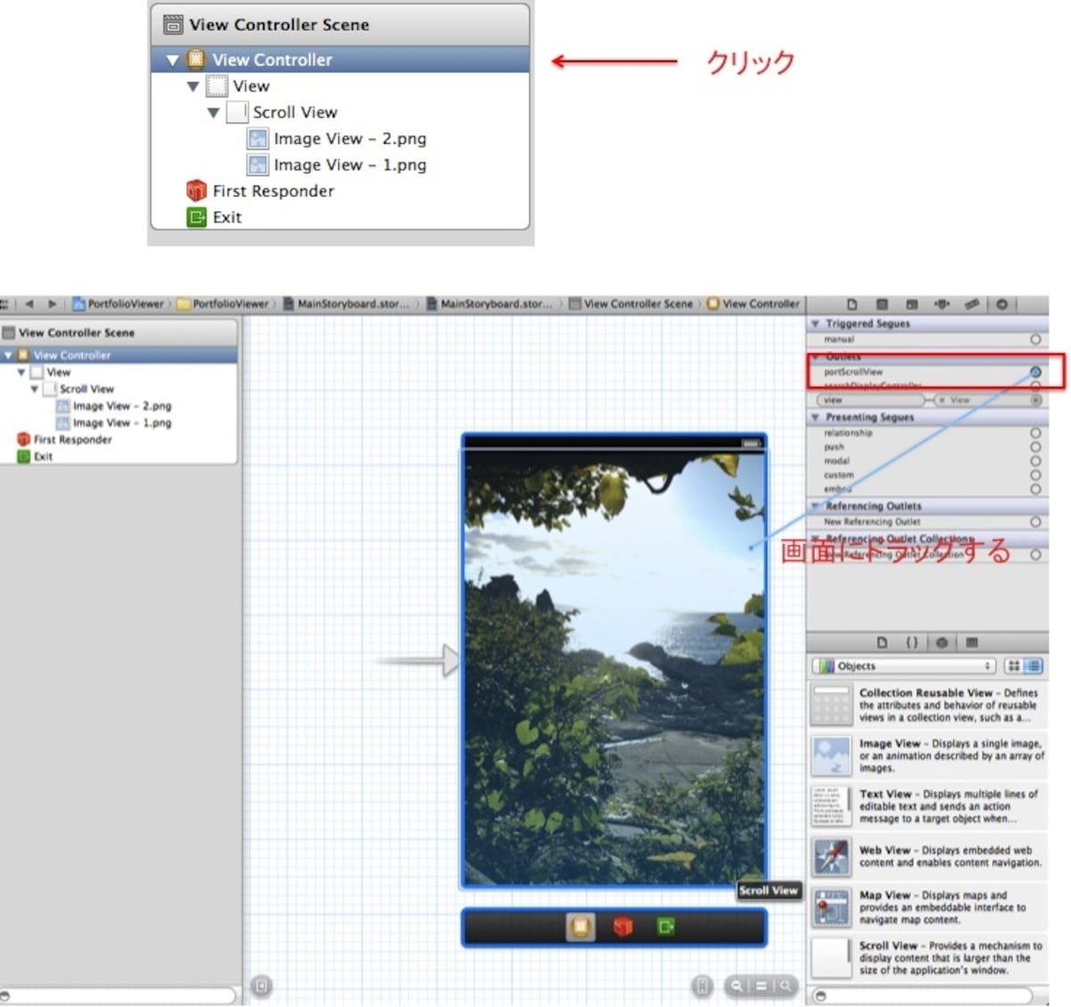The image size is (1071, 1007).
Task: Toggle the retina form factor button
Action: (x=702, y=986)
